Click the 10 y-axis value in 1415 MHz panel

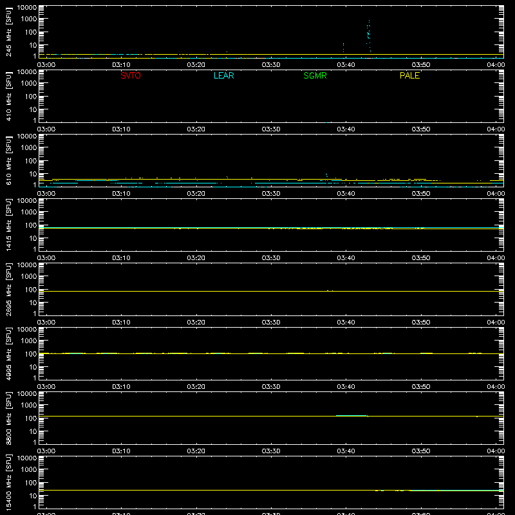point(33,238)
